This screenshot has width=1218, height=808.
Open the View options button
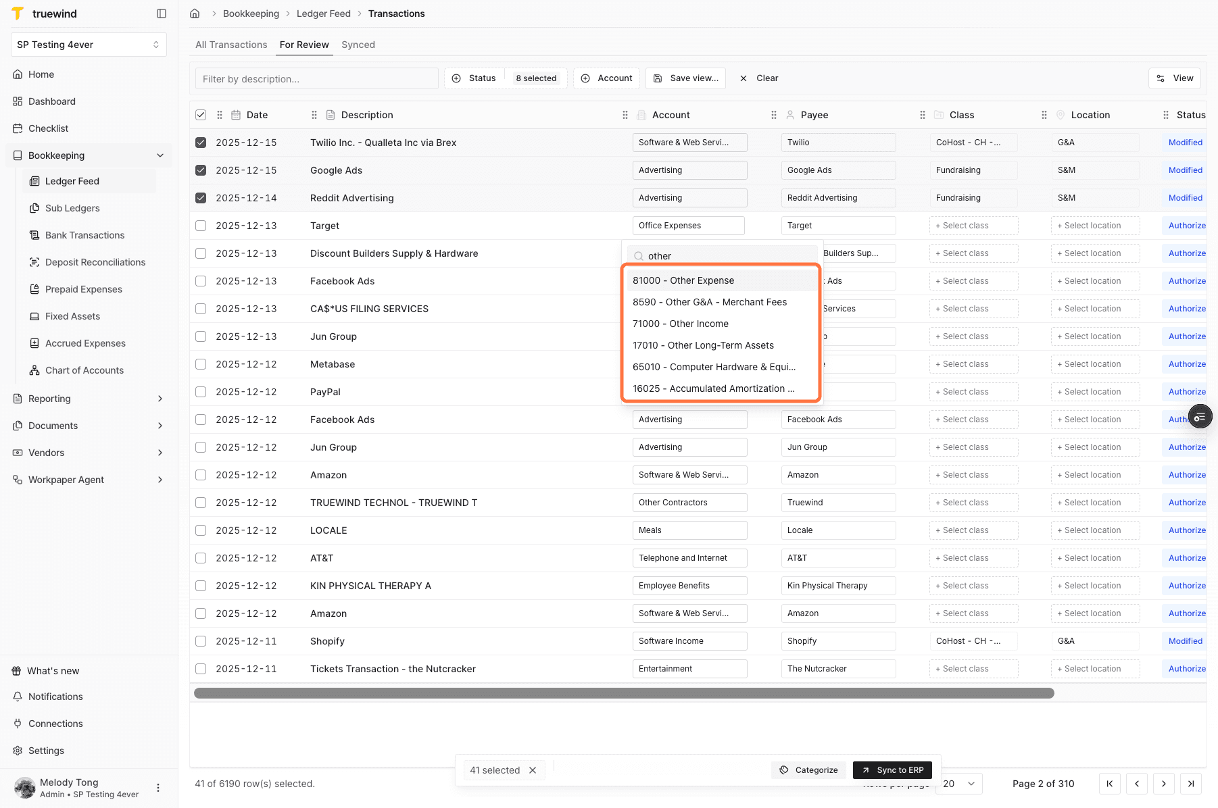1175,78
